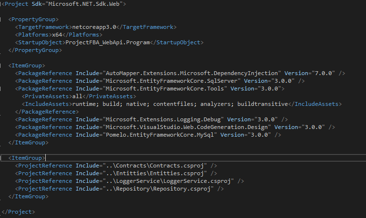The width and height of the screenshot is (366, 218).
Task: Click the ItemGroup tag on highlighted cursor line
Action: click(26, 158)
